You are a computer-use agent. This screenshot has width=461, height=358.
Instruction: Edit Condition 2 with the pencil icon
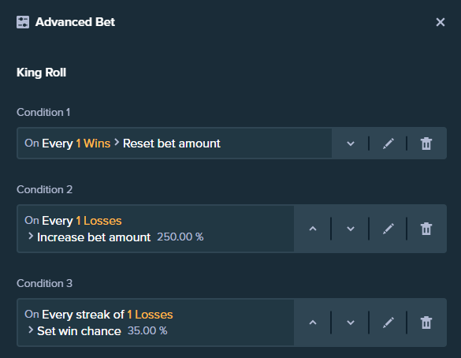coord(388,229)
